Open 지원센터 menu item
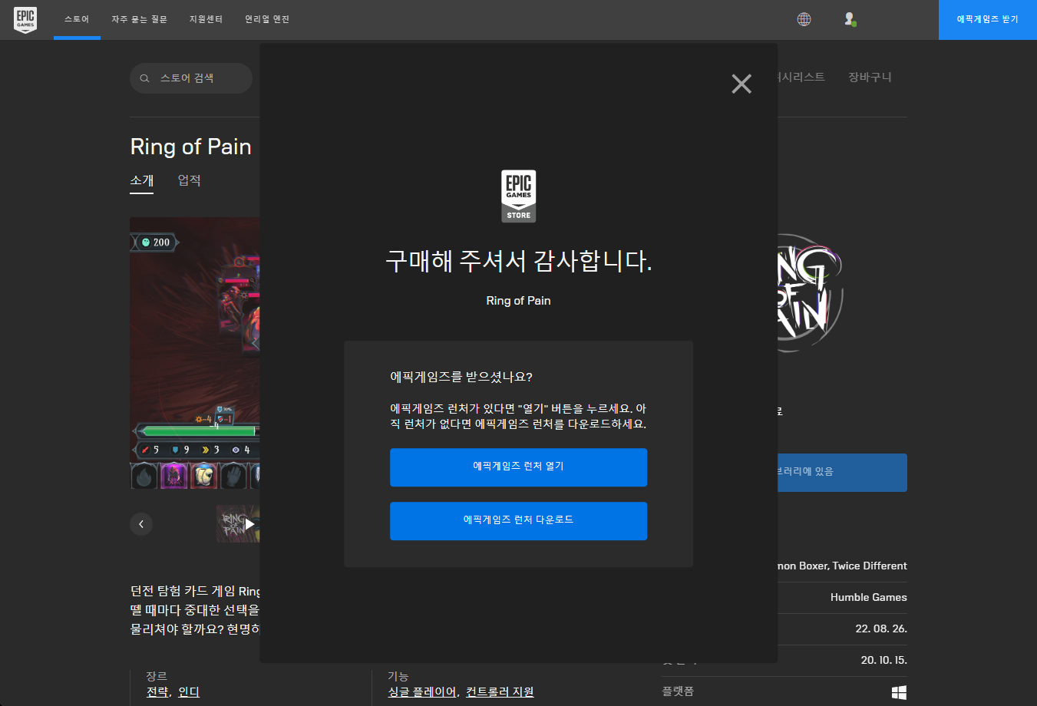Viewport: 1037px width, 706px height. point(206,19)
